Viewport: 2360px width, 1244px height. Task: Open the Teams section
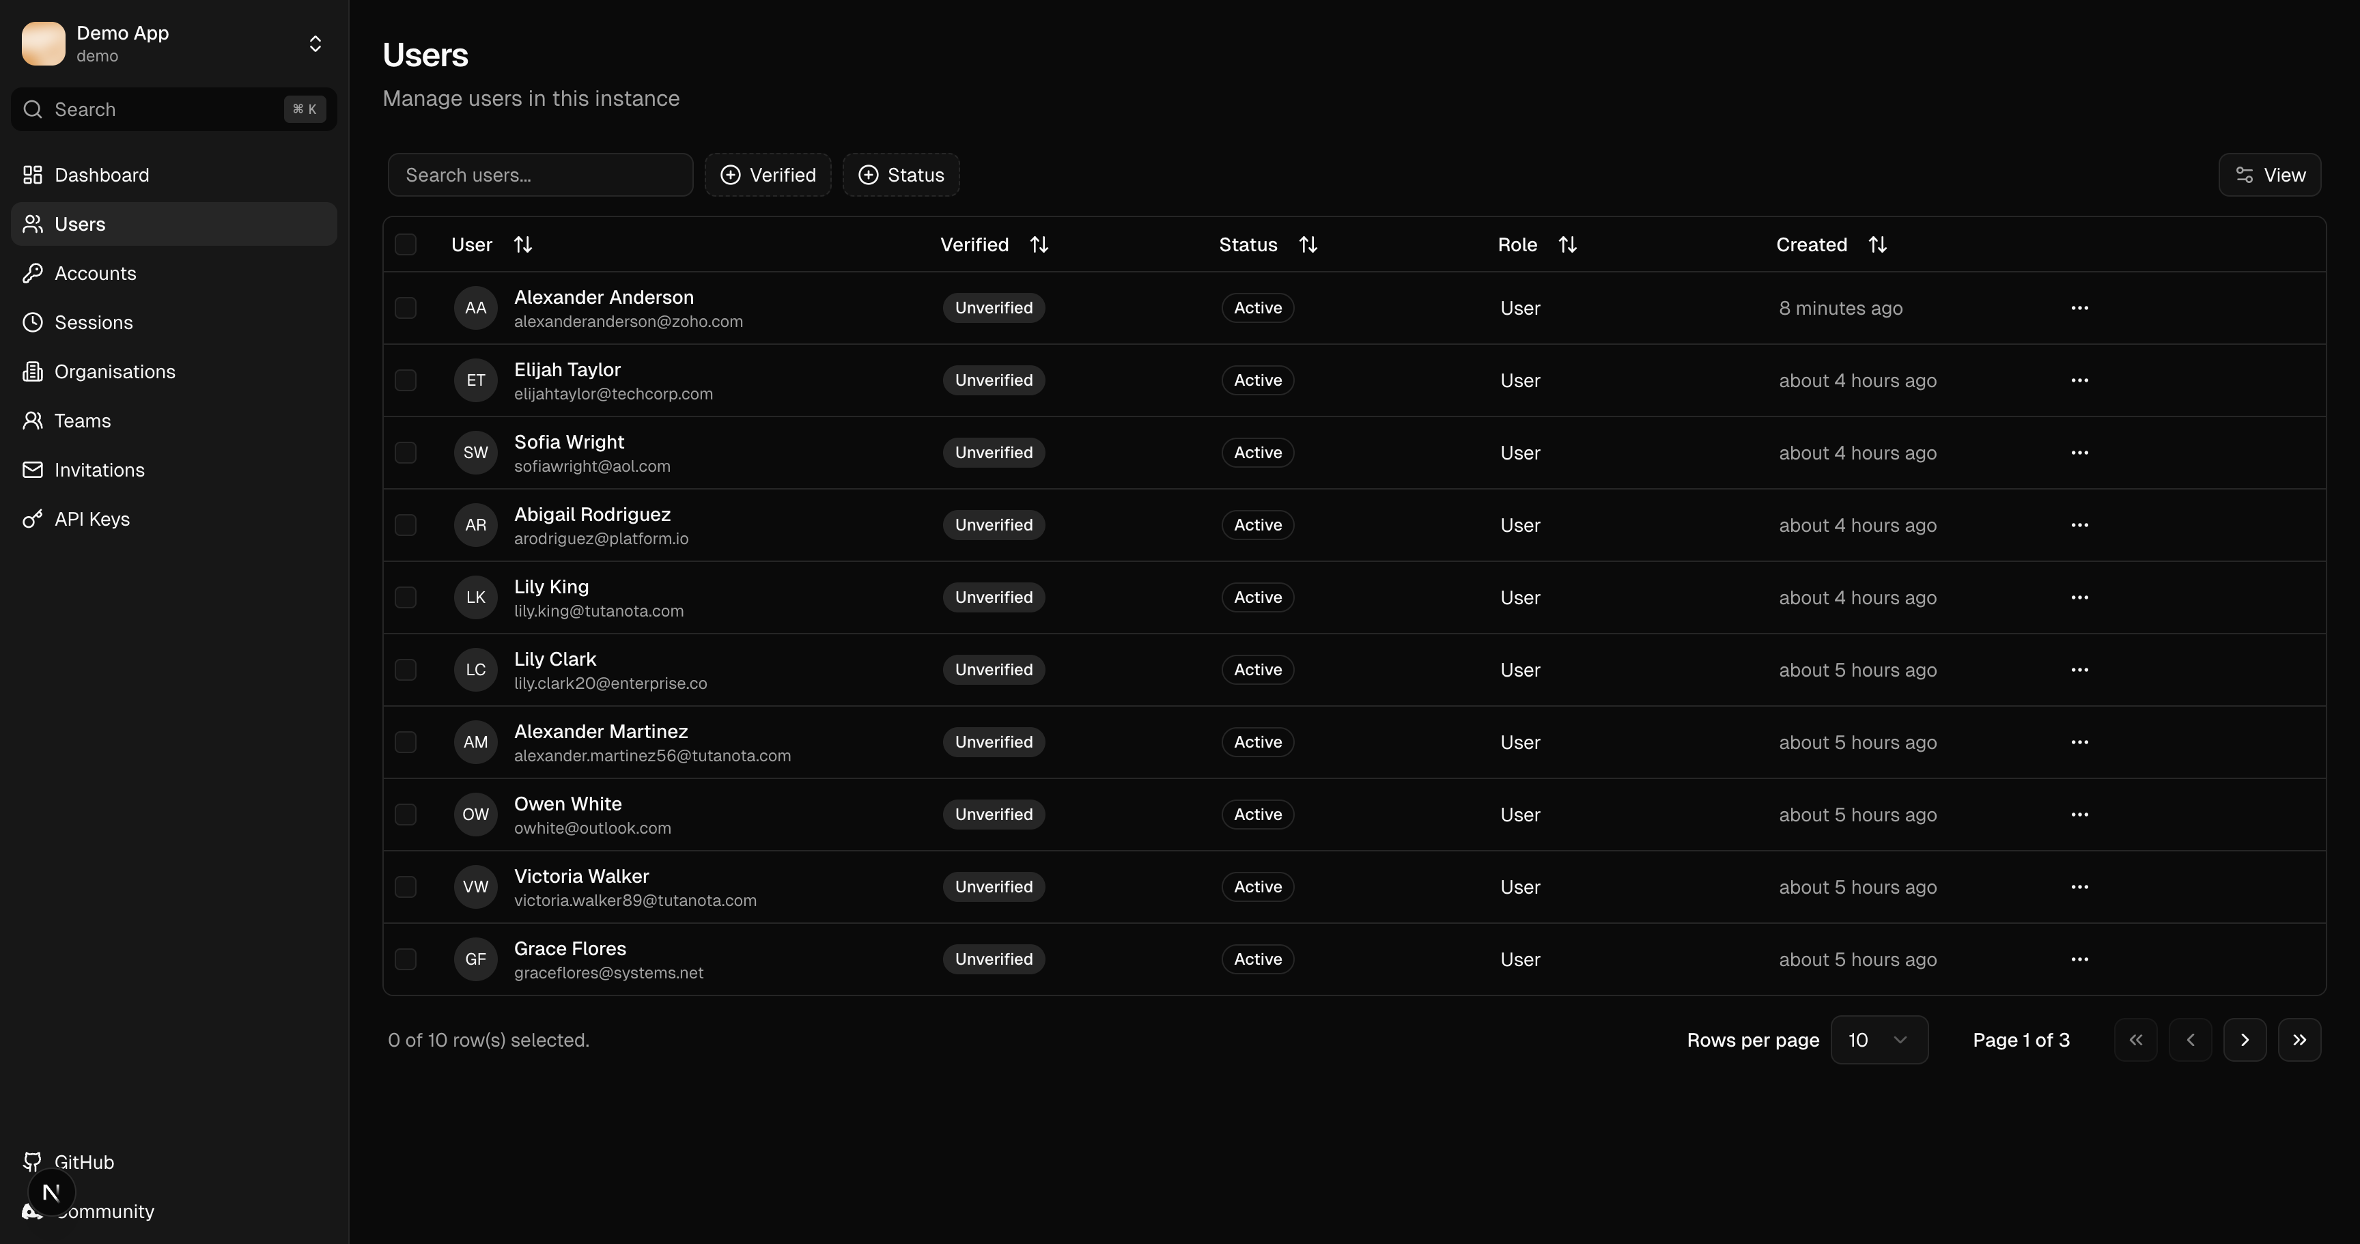point(81,421)
